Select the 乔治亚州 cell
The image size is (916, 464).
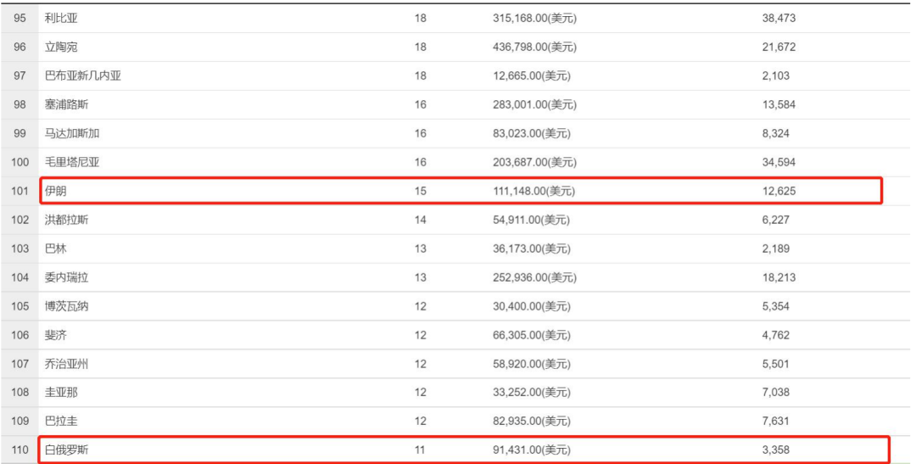[x=67, y=364]
